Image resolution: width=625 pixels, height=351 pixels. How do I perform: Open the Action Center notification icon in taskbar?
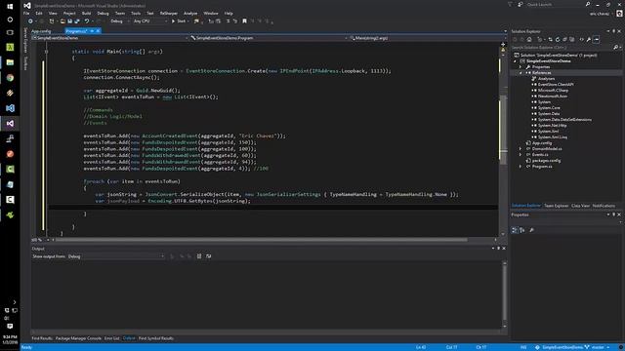click(x=10, y=327)
